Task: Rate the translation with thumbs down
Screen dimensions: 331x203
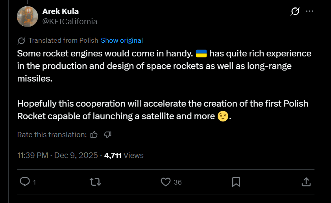Action: point(107,134)
